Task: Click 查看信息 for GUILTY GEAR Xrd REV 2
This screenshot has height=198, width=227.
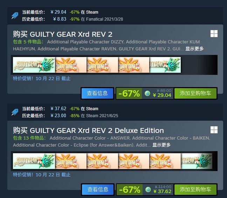Action: pyautogui.click(x=97, y=93)
